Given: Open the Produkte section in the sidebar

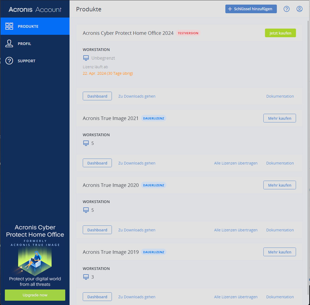Looking at the screenshot, I should pyautogui.click(x=35, y=26).
